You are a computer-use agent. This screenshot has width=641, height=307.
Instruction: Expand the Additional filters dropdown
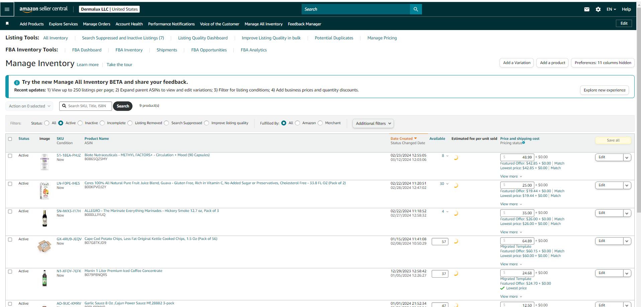tap(373, 123)
